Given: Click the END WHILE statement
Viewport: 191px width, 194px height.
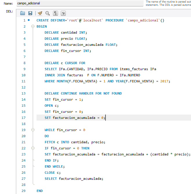Looking at the screenshot, I should tap(54, 166).
